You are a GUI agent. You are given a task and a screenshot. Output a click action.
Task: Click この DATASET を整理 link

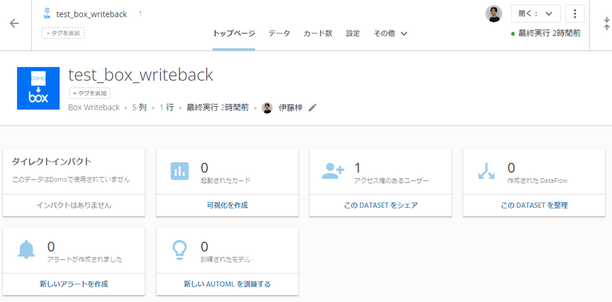click(x=534, y=205)
